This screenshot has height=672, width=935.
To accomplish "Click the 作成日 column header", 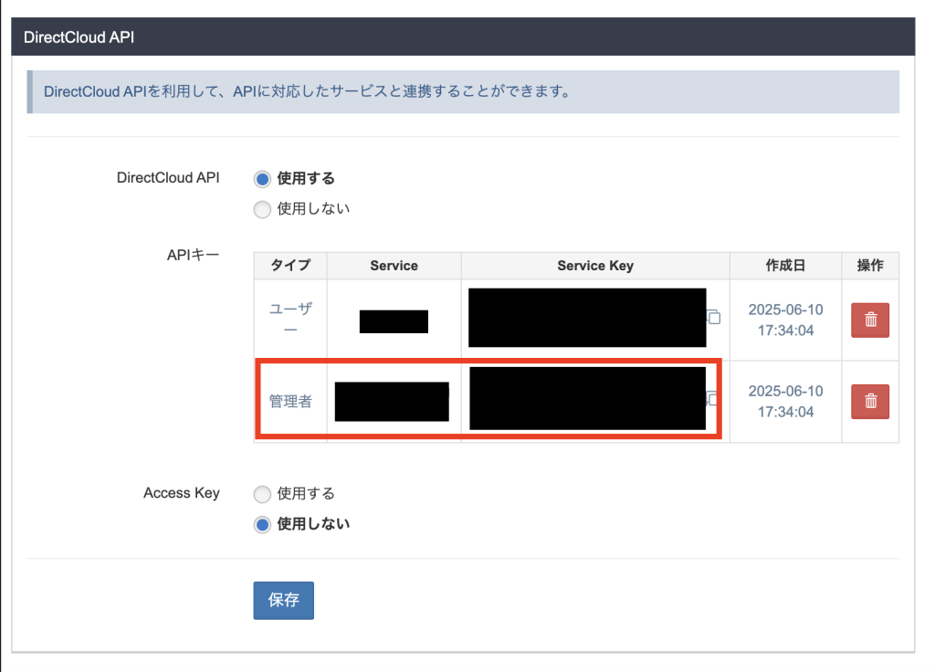I will (x=785, y=266).
